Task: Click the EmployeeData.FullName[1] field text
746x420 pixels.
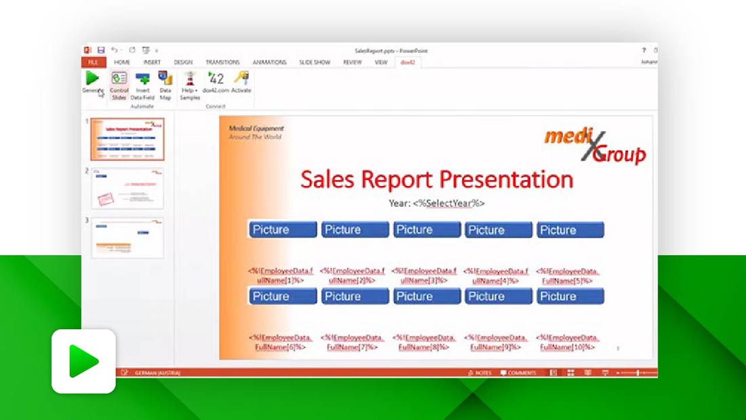Action: point(281,275)
